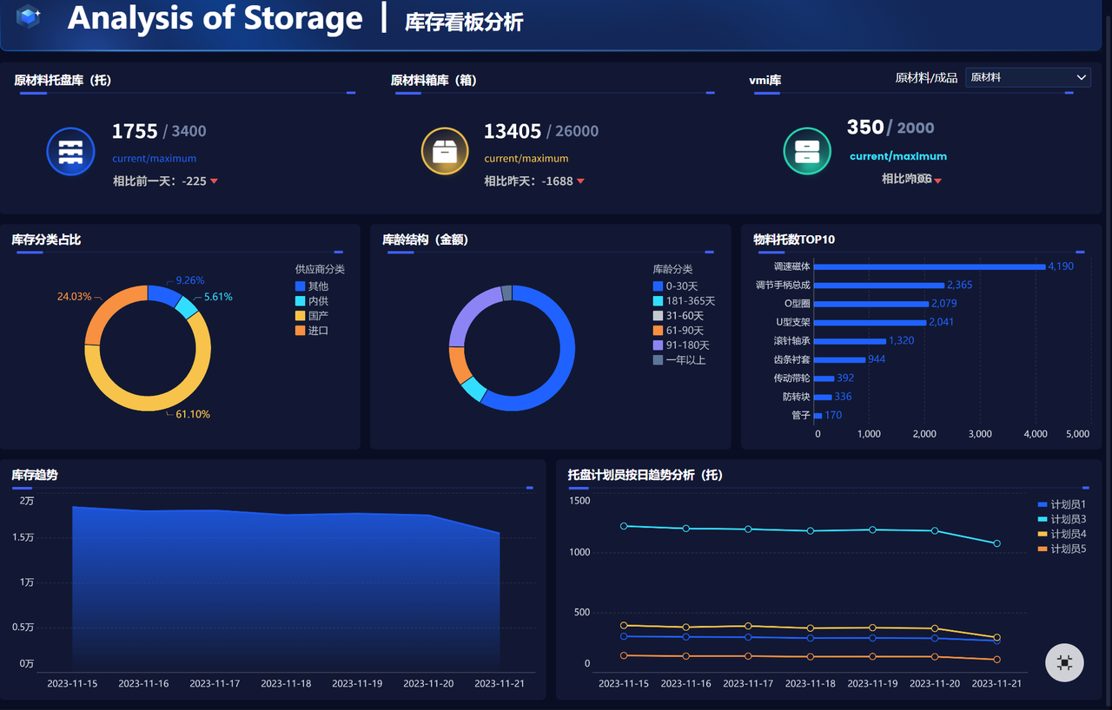Click the 调速磁体 bar
The image size is (1112, 710).
click(x=930, y=266)
